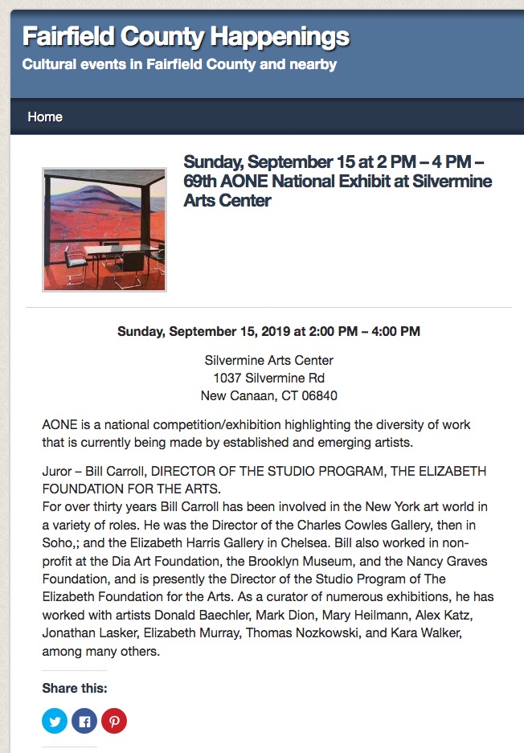The image size is (524, 753).
Task: Click the Fairfield County Happenings site title
Action: pyautogui.click(x=186, y=36)
